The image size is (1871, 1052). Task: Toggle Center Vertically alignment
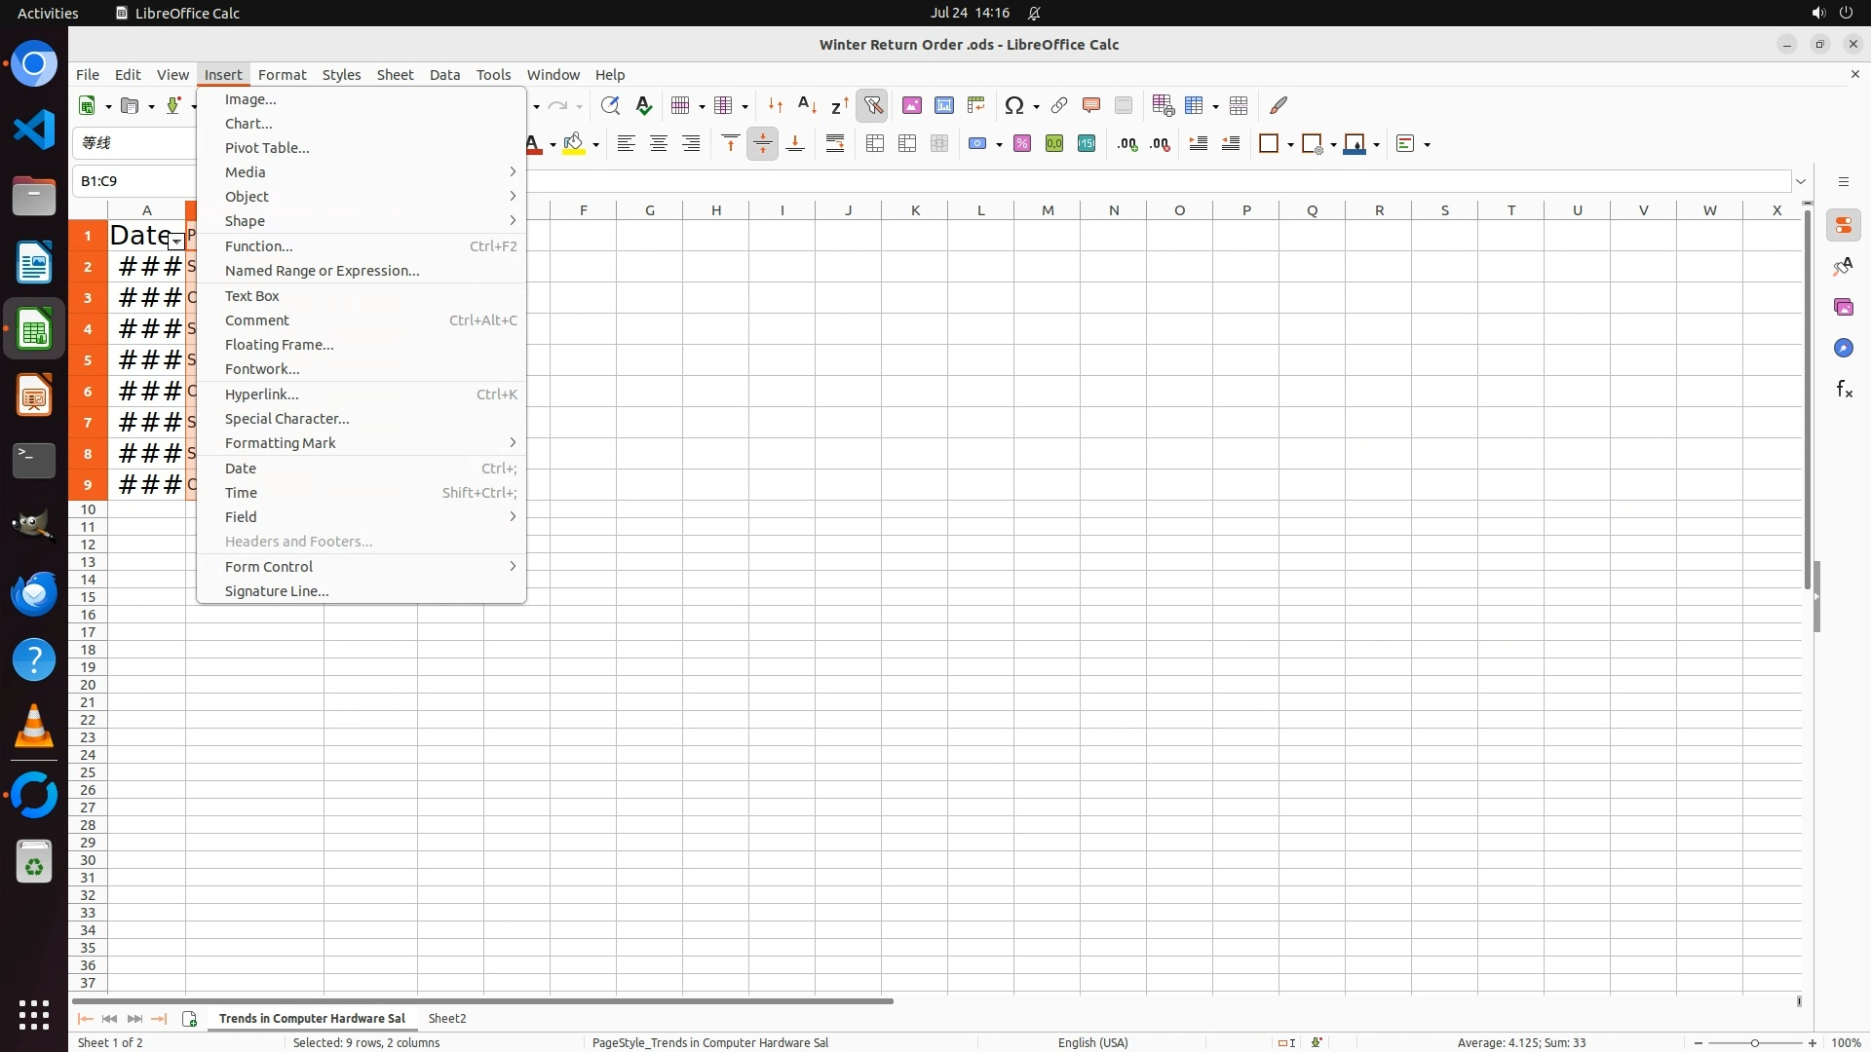coord(763,144)
